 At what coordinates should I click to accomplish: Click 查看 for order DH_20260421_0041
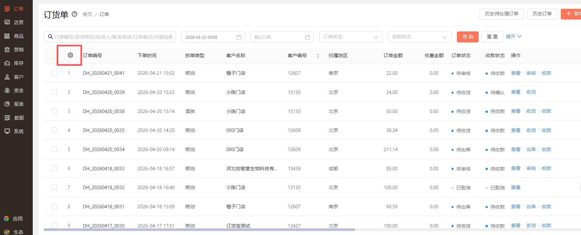point(515,73)
